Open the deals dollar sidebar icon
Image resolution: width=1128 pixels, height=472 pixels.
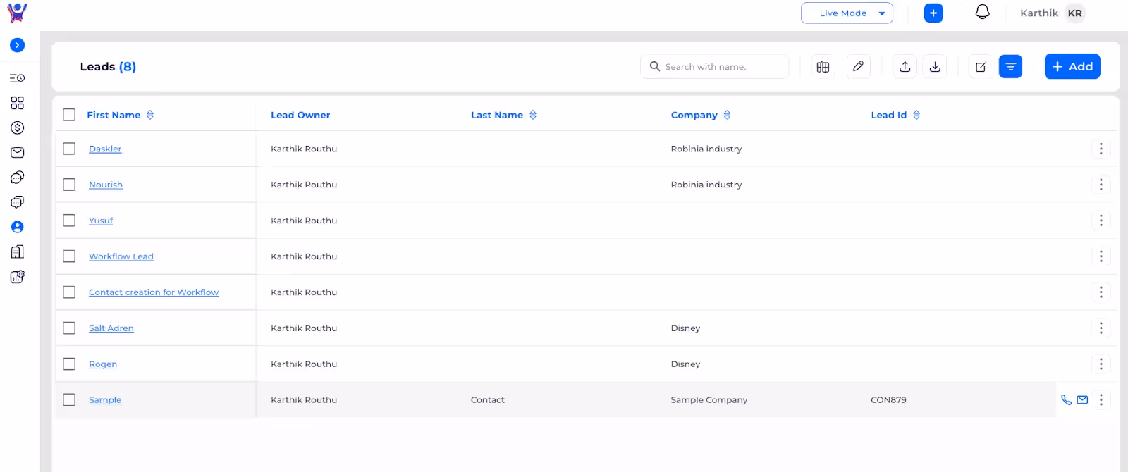point(18,128)
